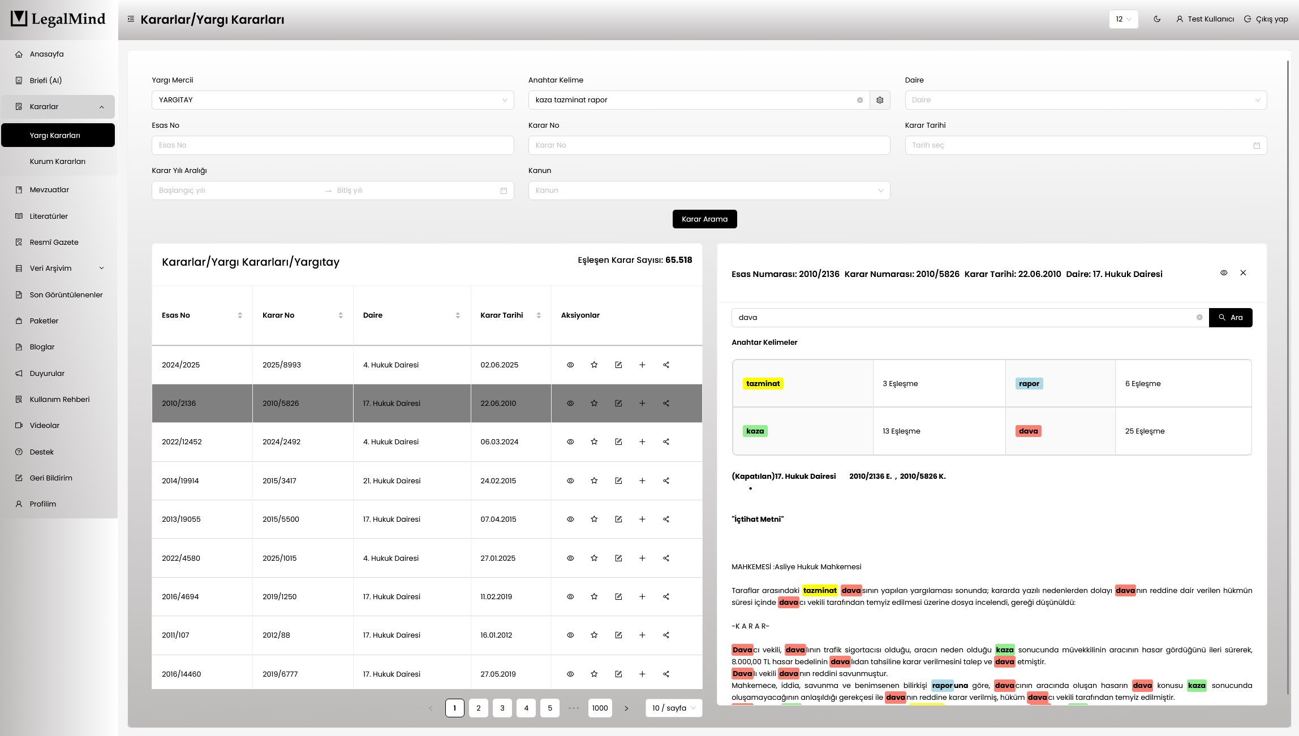Open keyword search settings gear icon

[x=880, y=100]
